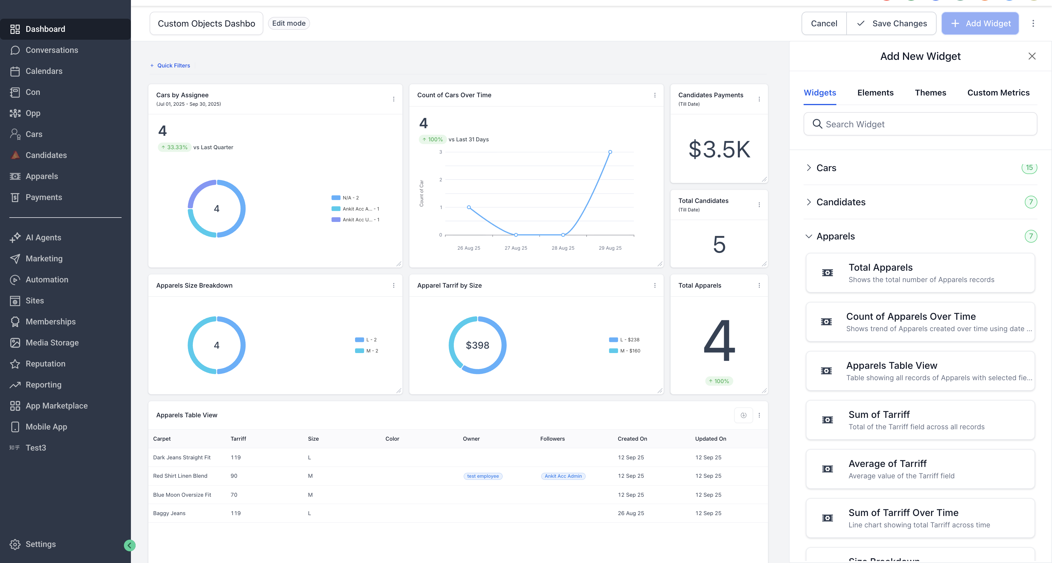Click the M - $160 legend color swatch
Image resolution: width=1052 pixels, height=563 pixels.
click(x=614, y=350)
